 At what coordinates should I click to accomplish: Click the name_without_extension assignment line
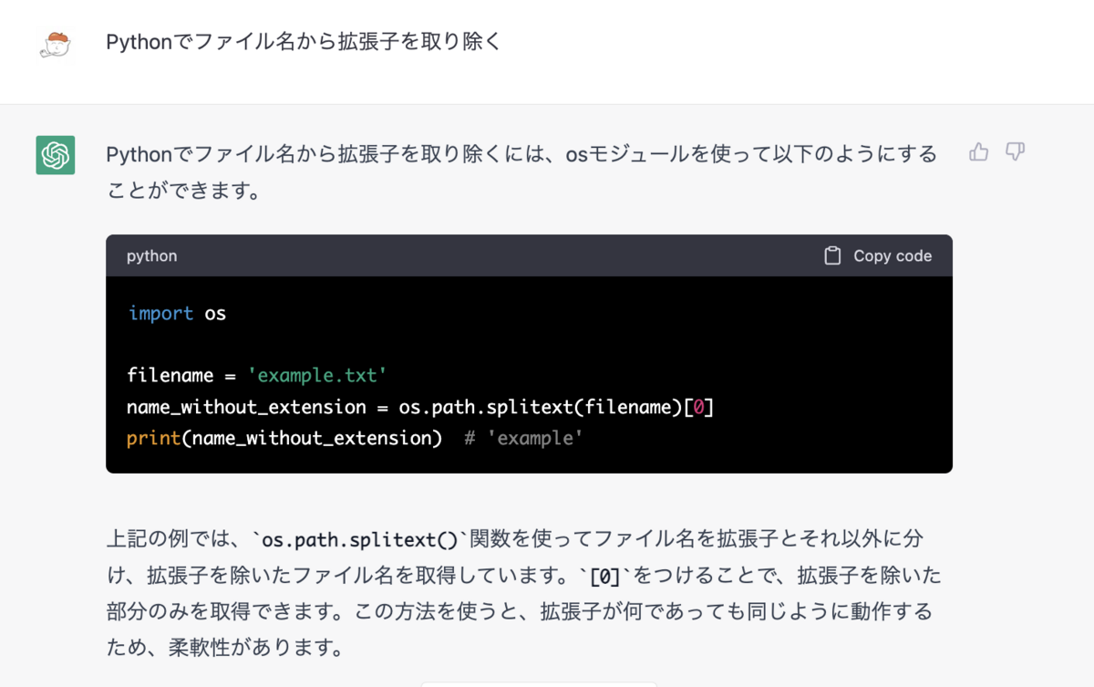coord(420,407)
